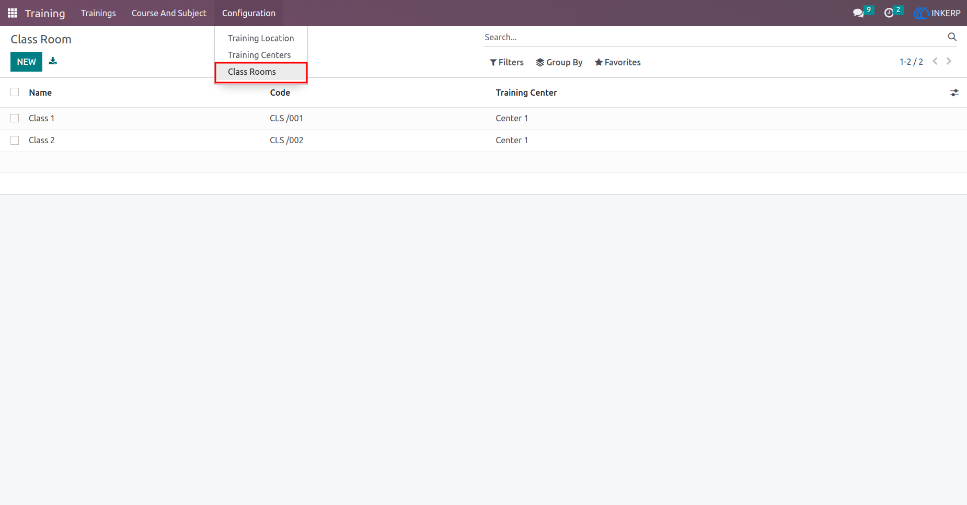Click code CLS /001 cell
This screenshot has width=967, height=505.
point(286,118)
